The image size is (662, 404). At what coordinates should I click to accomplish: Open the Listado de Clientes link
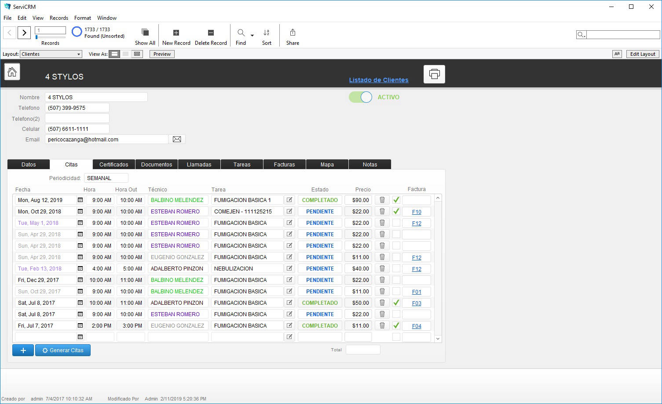click(379, 80)
